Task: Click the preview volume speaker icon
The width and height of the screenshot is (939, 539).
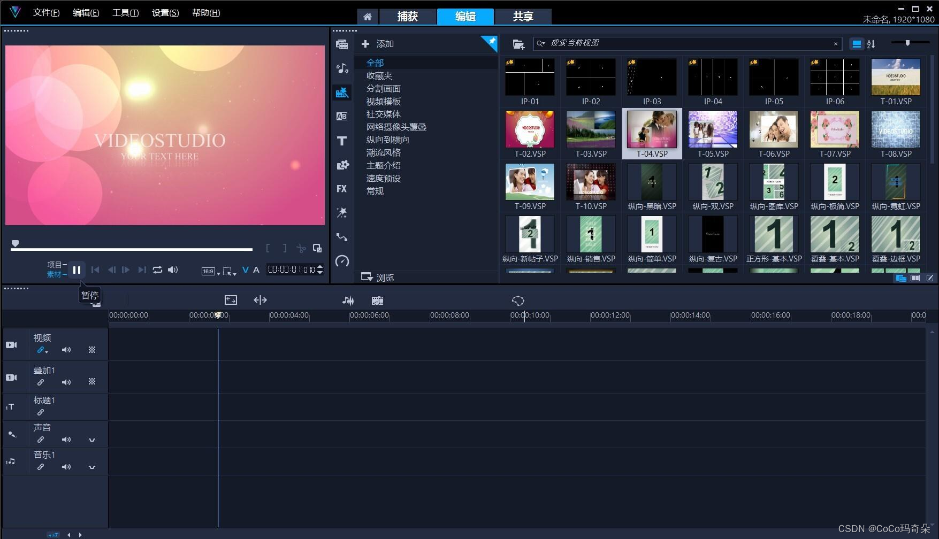Action: point(173,270)
